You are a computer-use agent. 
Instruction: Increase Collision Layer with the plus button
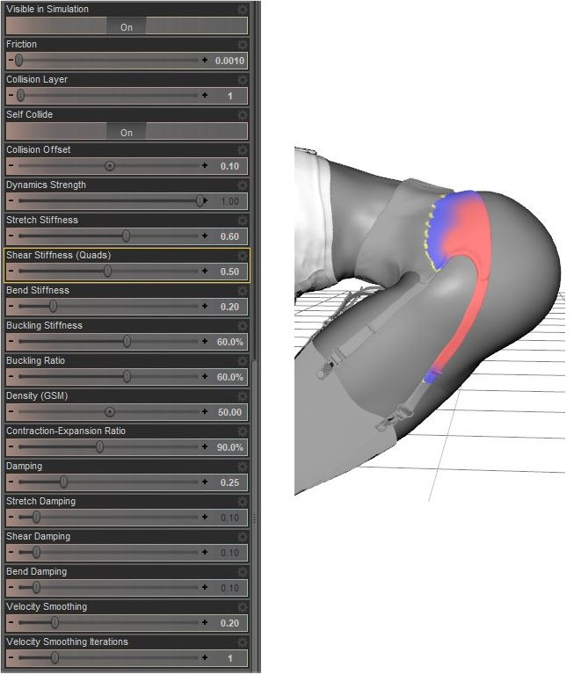point(205,95)
